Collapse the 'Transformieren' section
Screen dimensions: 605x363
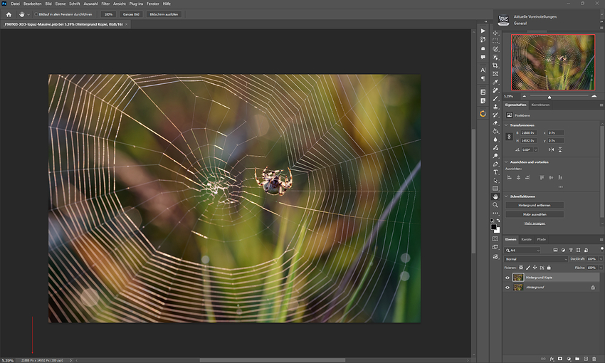(507, 125)
